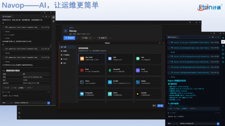Select second sidebar category in connection dialog
The image size is (225, 126).
pos(67,51)
